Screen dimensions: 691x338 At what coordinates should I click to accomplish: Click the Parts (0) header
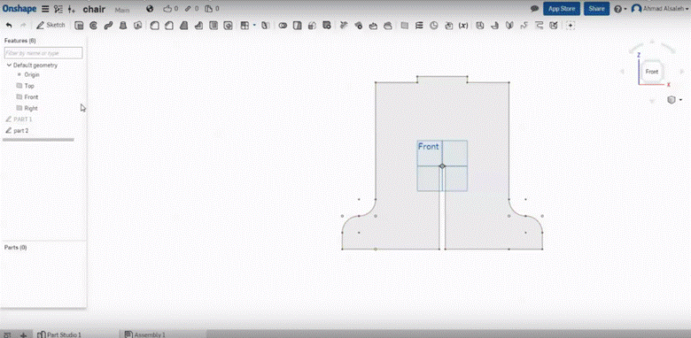point(15,248)
